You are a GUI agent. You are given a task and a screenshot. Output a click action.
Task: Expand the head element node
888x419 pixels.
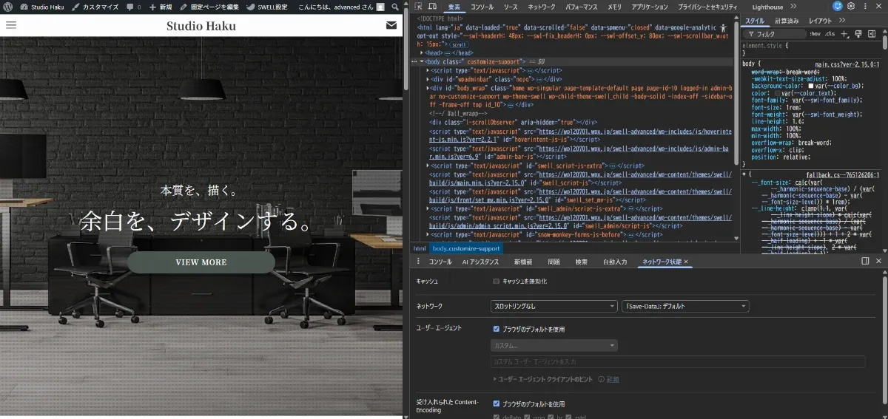422,52
